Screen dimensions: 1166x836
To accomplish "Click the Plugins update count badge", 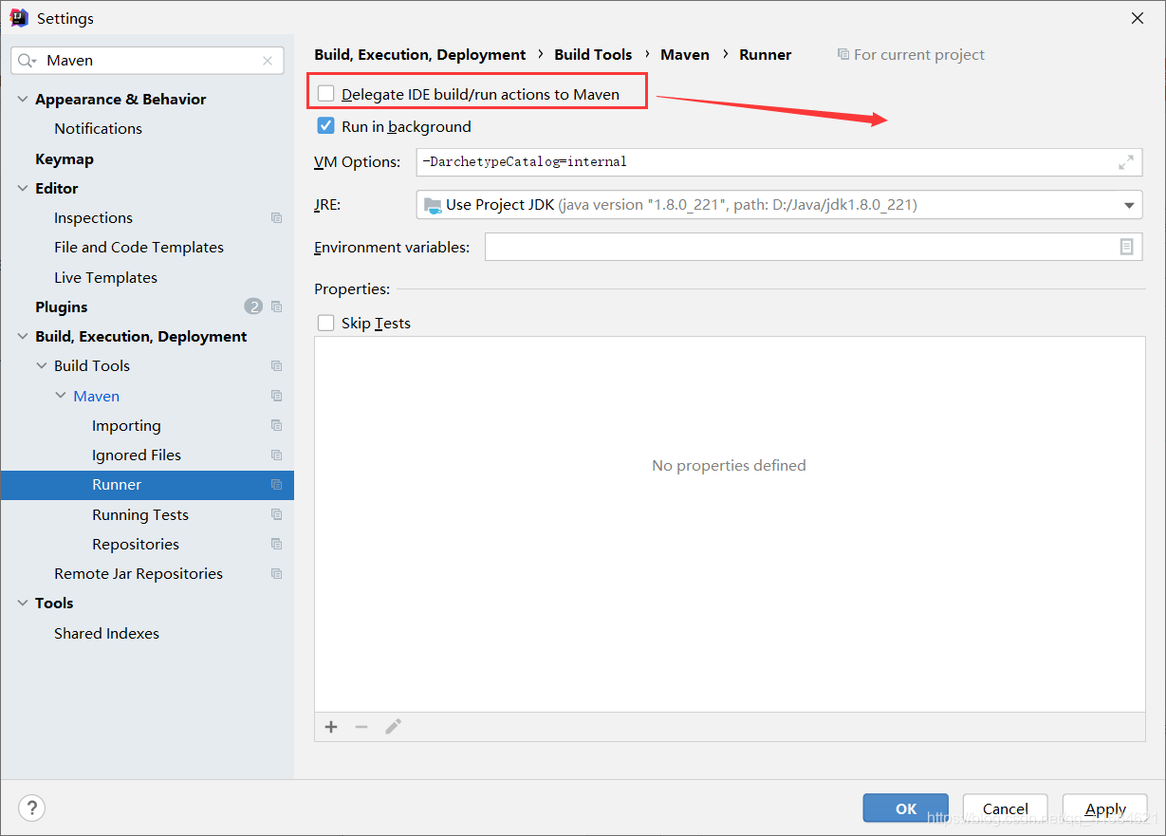I will pos(253,307).
